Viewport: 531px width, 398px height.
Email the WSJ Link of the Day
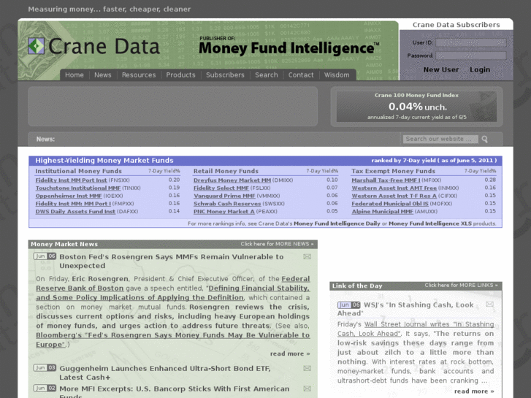489,305
